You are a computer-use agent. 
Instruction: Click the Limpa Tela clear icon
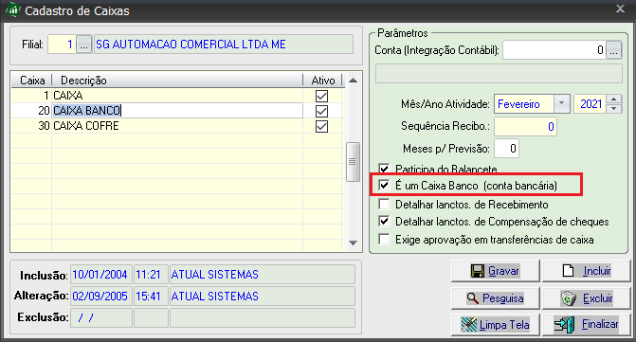(x=469, y=325)
